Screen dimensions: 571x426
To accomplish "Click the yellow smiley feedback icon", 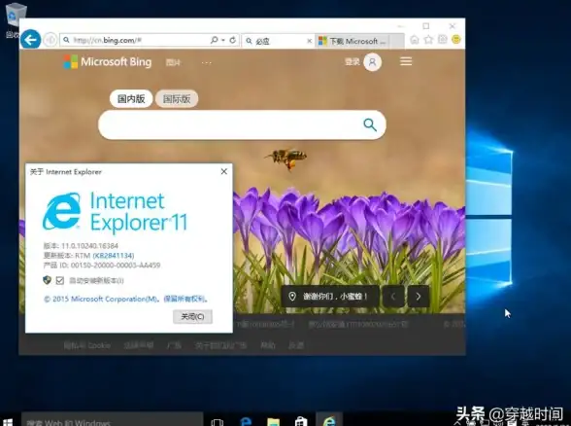I will click(456, 39).
